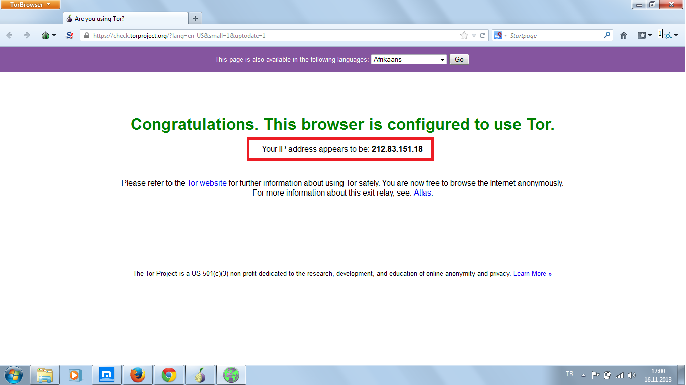Open the Startpage search engine selector

(x=501, y=35)
